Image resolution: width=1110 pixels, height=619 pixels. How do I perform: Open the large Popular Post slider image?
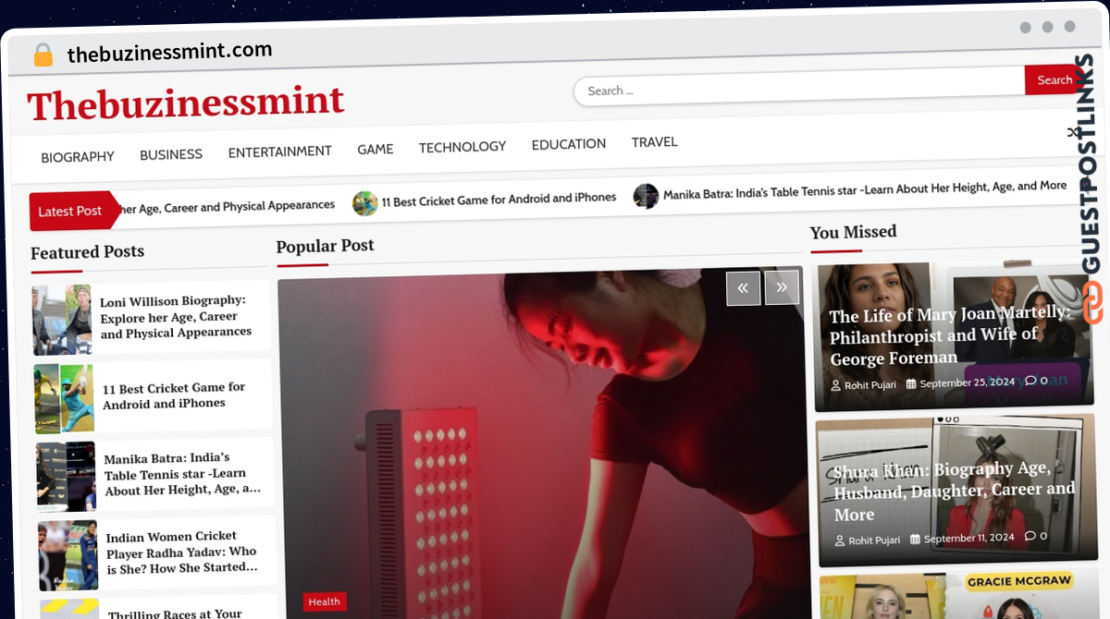[541, 443]
